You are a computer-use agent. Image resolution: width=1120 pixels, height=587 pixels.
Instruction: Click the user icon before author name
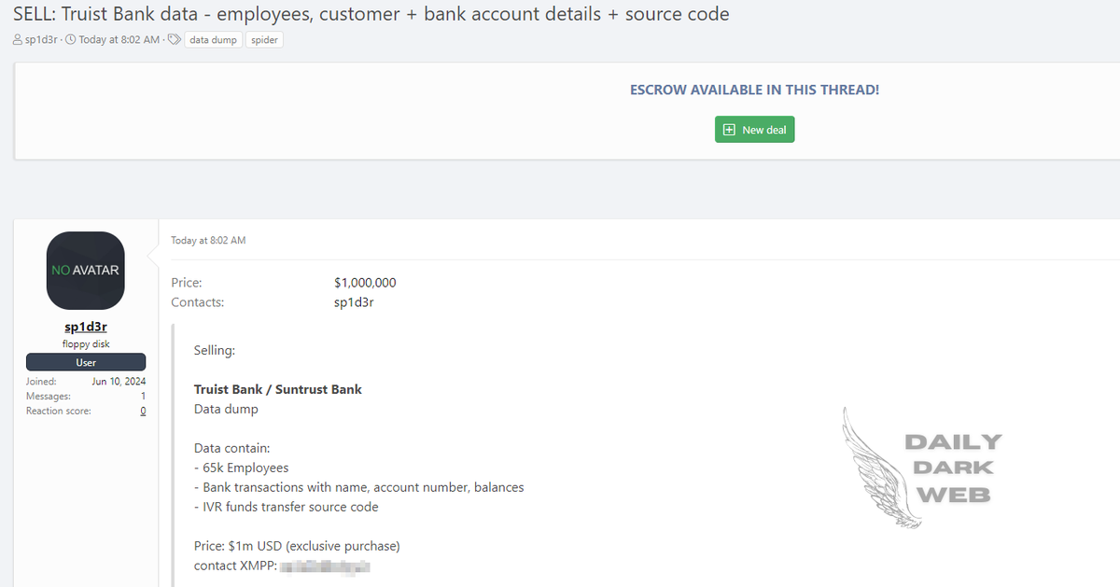[18, 40]
